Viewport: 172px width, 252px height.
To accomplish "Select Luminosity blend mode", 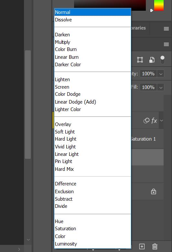I will point(93,244).
